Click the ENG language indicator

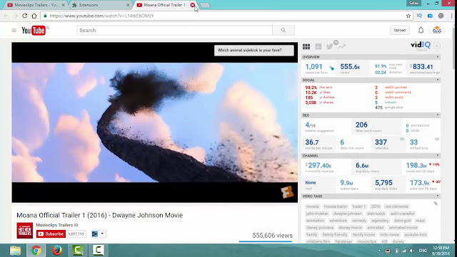423,251
